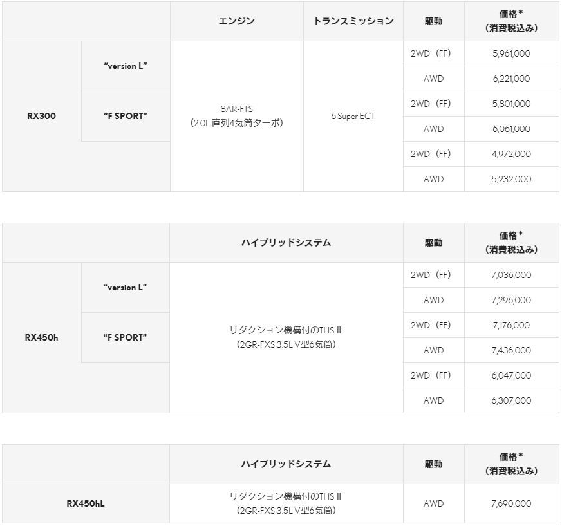
Task: Select the first ハイブリッドシステム header
Action: pos(286,243)
